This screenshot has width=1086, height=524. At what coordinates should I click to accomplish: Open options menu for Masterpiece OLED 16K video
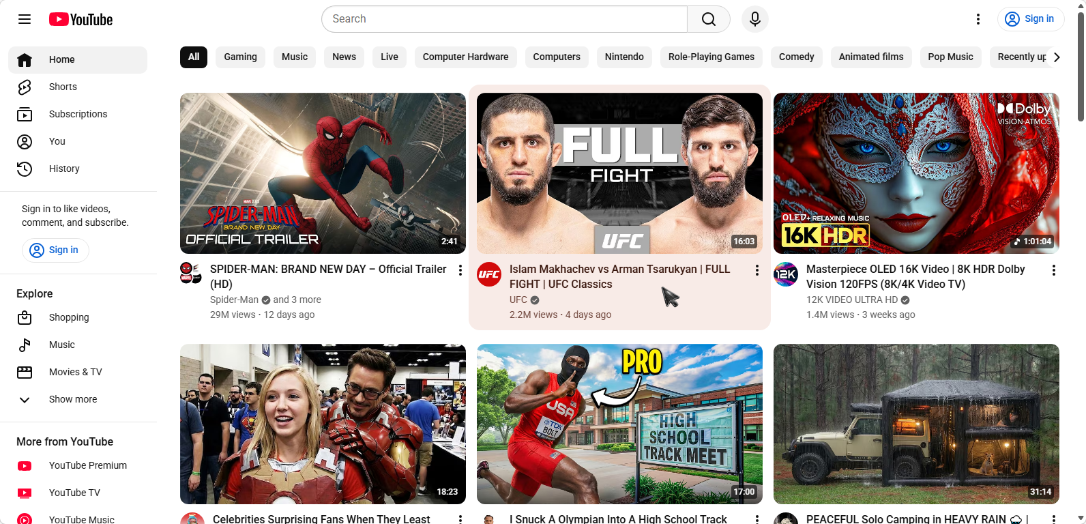click(x=1054, y=270)
